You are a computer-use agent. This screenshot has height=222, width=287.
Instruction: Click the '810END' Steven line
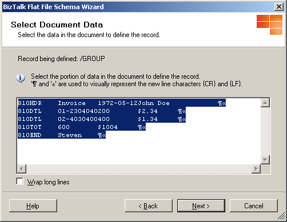click(x=62, y=135)
